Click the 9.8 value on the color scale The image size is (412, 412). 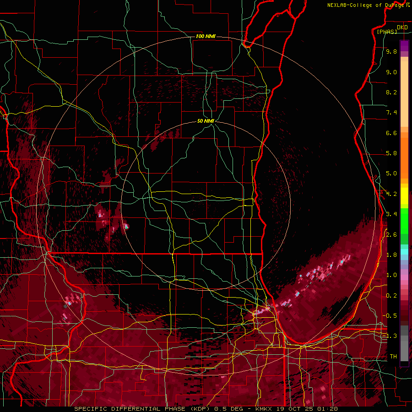click(x=391, y=51)
